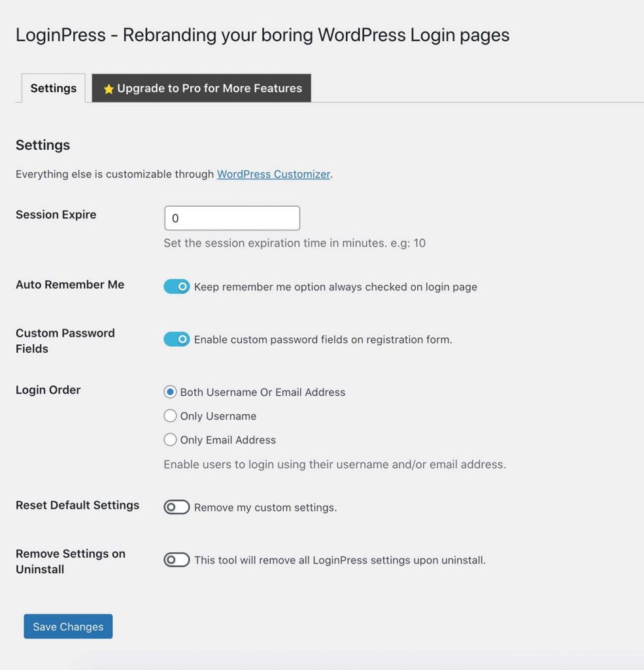The width and height of the screenshot is (644, 670).
Task: Click the 'Login Order' field label
Action: [48, 390]
